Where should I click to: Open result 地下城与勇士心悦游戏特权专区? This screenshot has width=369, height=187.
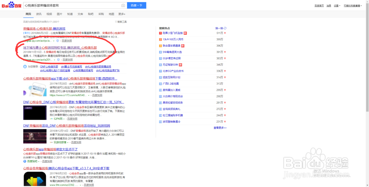click(60, 47)
